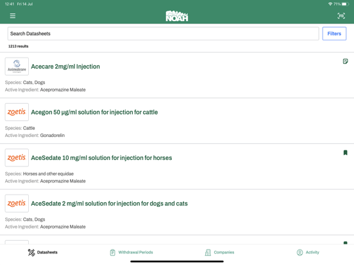Toggle bookmark for AceSedate 10 mg/ml horses
Viewport: 354px width, 265px height.
[x=345, y=152]
